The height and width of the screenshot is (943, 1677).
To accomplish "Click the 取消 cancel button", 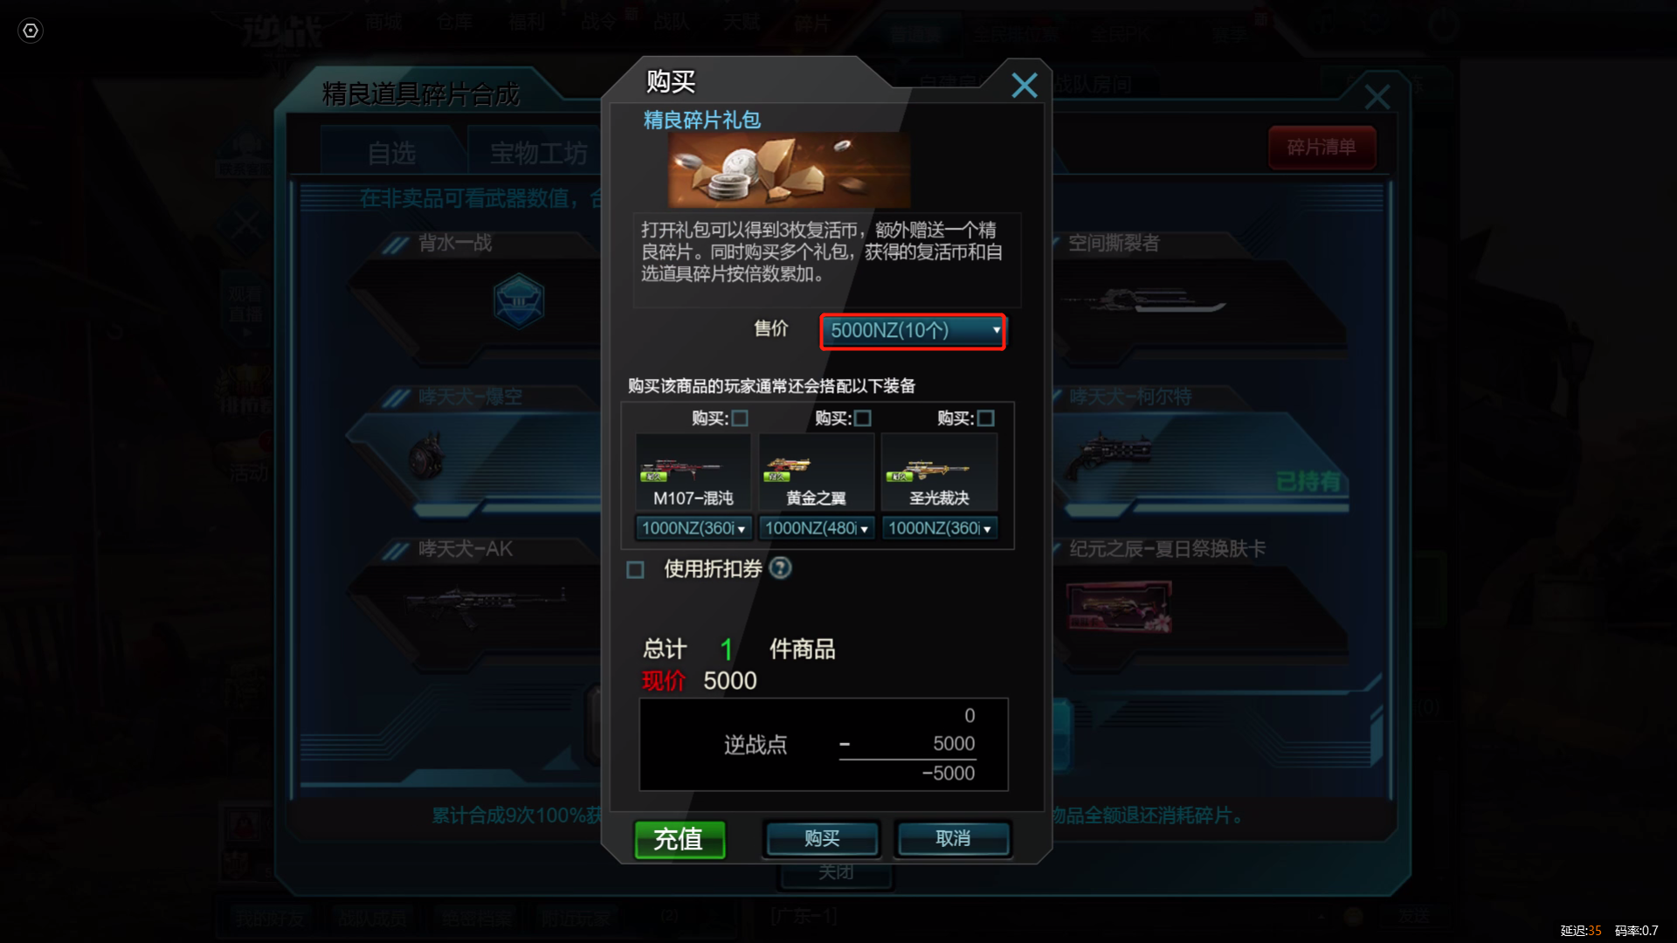I will tap(953, 838).
